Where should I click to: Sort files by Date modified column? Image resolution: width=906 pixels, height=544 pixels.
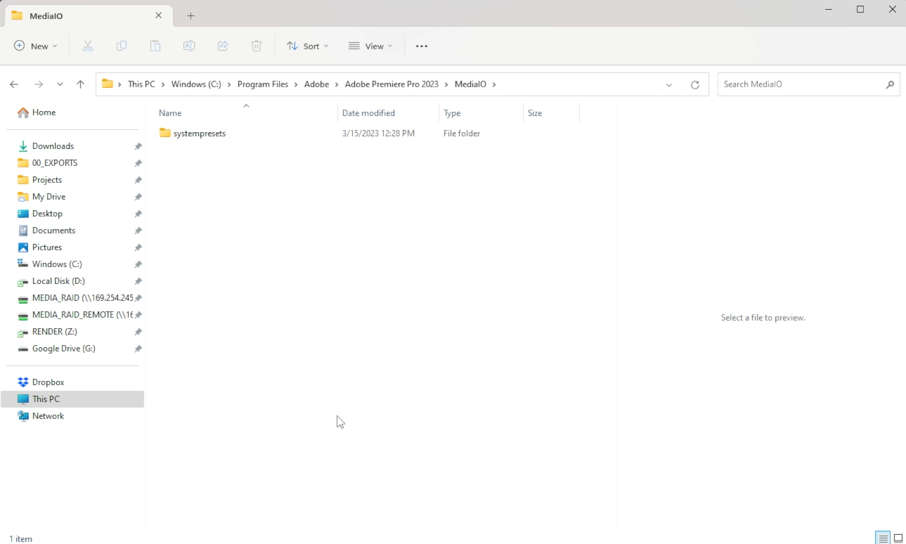coord(368,113)
